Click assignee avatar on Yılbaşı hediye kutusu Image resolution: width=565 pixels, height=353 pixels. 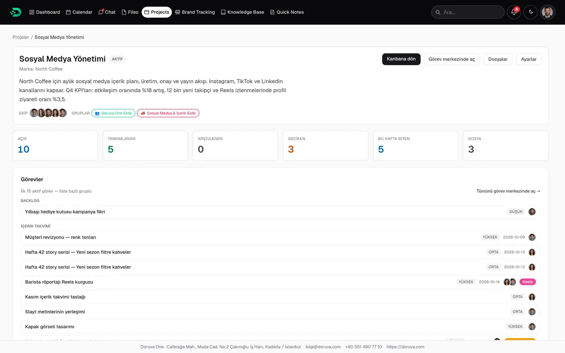[x=532, y=212]
